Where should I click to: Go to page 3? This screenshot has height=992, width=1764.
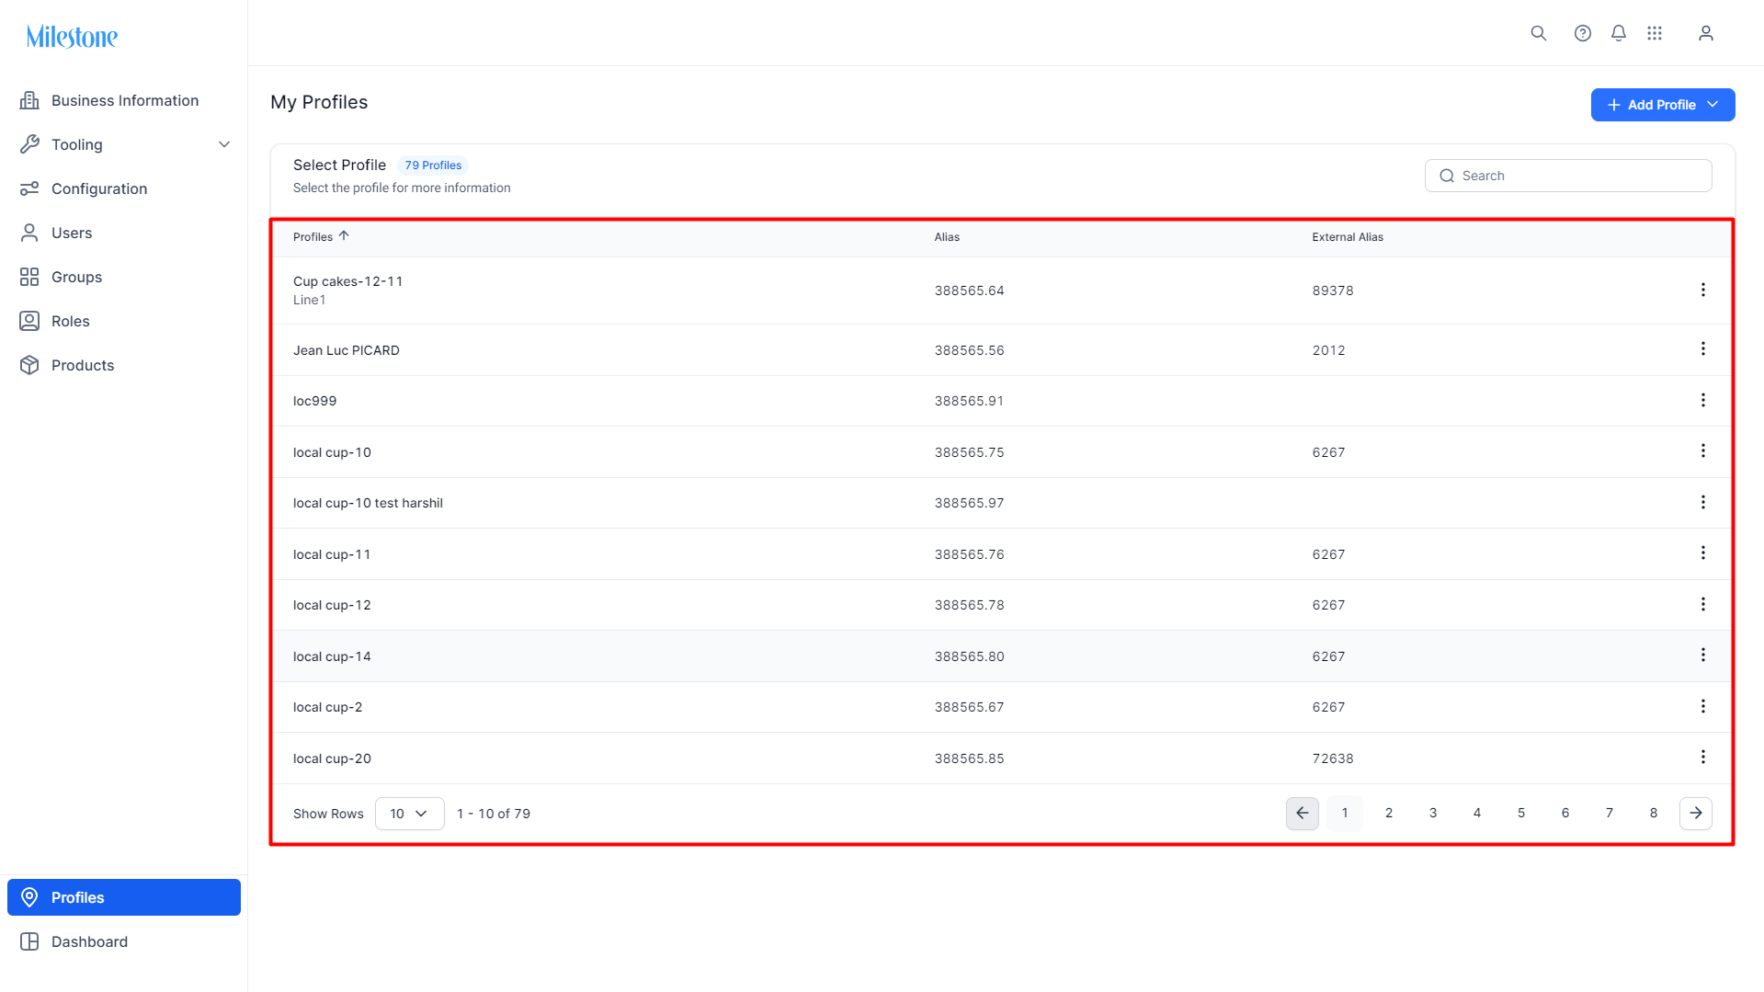1433,813
